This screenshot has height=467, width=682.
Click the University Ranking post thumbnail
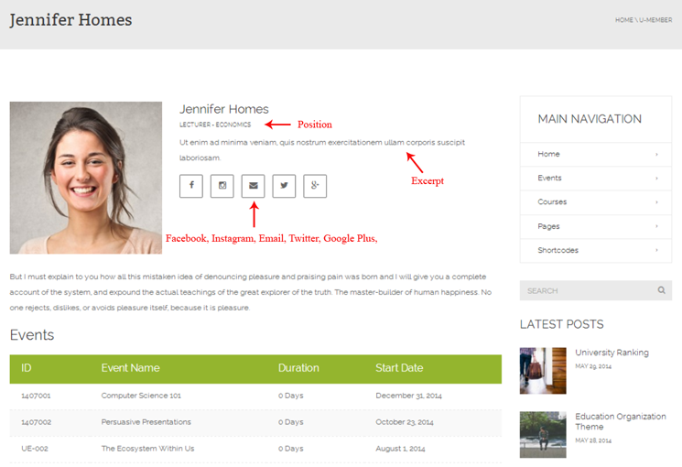543,370
